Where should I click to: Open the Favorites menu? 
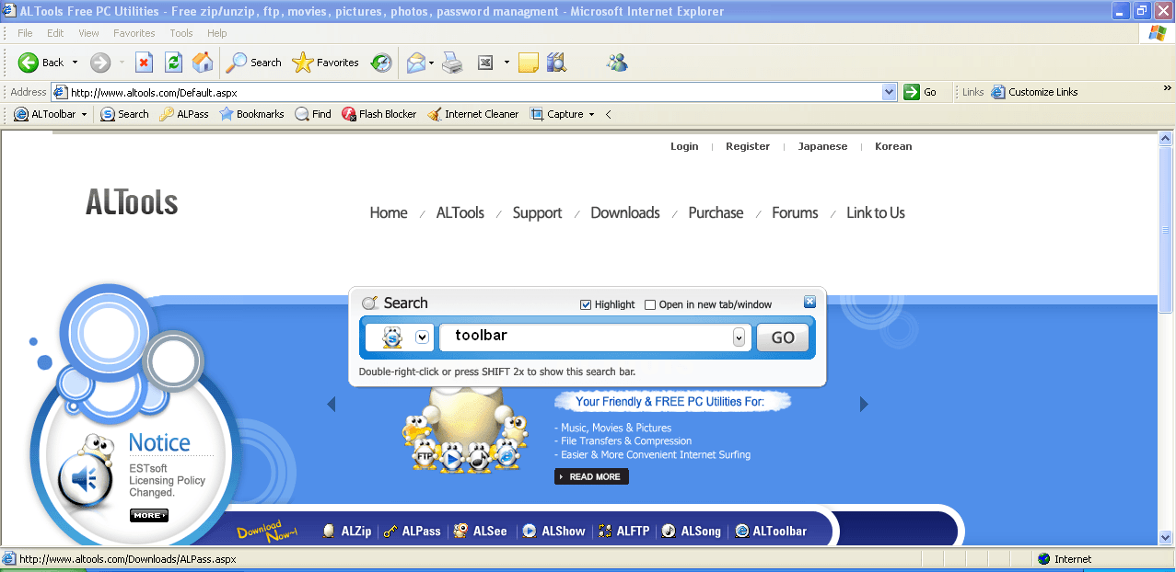click(134, 32)
